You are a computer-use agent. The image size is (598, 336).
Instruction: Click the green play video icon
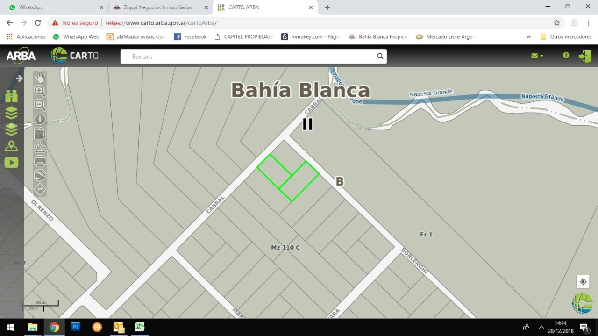(x=11, y=163)
